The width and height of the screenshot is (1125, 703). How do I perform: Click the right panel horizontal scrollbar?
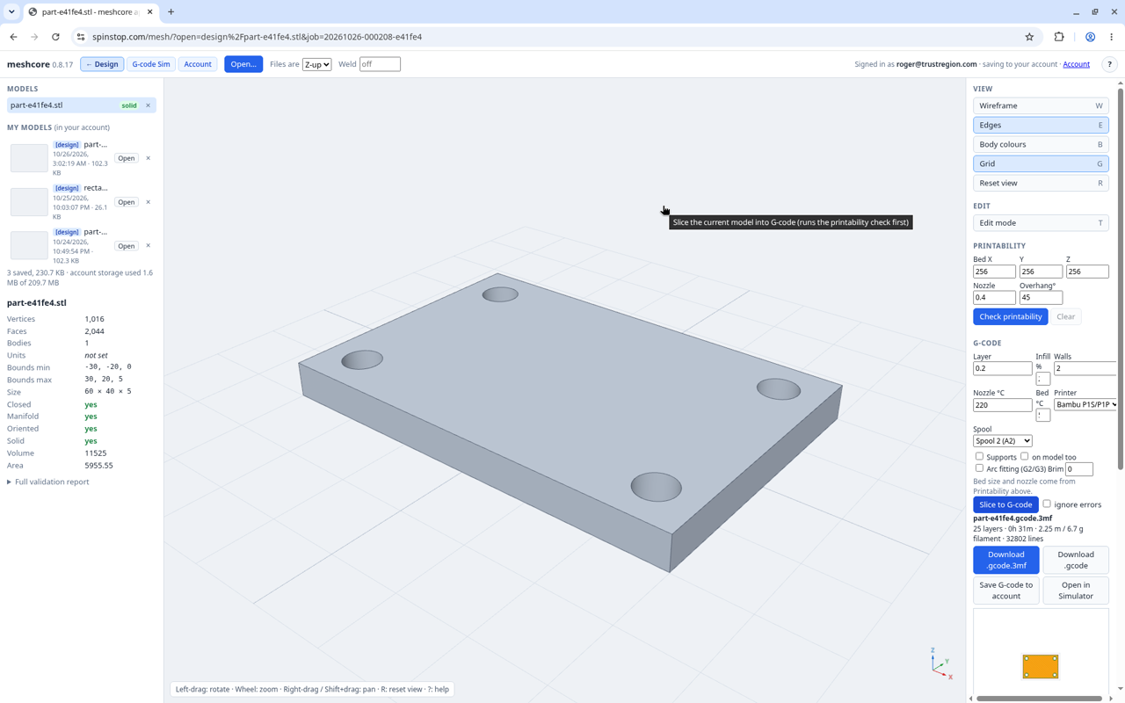click(1039, 699)
